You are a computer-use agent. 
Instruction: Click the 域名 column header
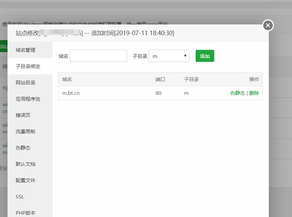[x=67, y=79]
